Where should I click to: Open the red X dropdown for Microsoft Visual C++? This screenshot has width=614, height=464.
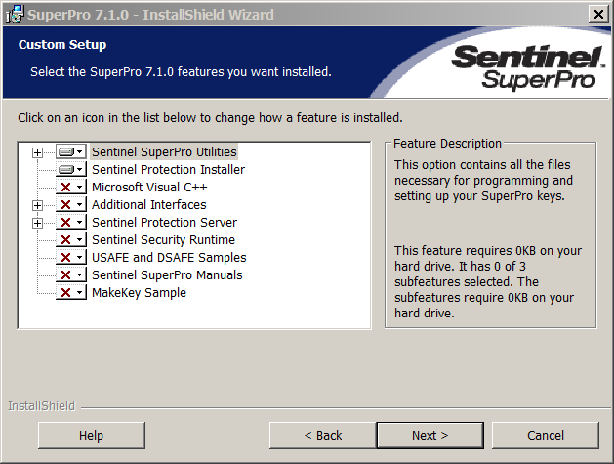point(71,188)
